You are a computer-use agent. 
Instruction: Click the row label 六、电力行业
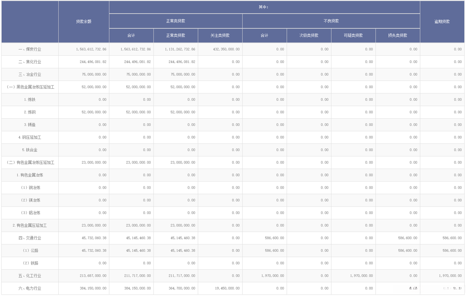(x=30, y=288)
